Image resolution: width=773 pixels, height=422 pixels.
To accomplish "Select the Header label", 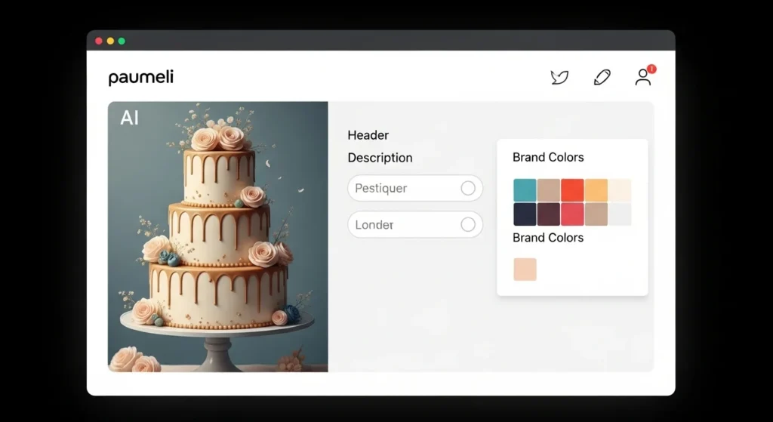I will point(368,135).
